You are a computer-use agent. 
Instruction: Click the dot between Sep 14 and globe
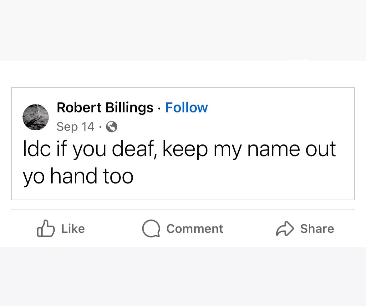coord(100,127)
